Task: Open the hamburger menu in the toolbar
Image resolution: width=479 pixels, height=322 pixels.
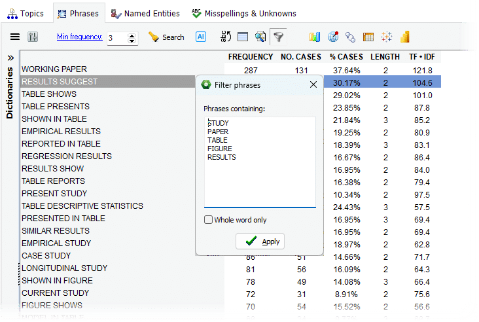Action: pos(14,37)
